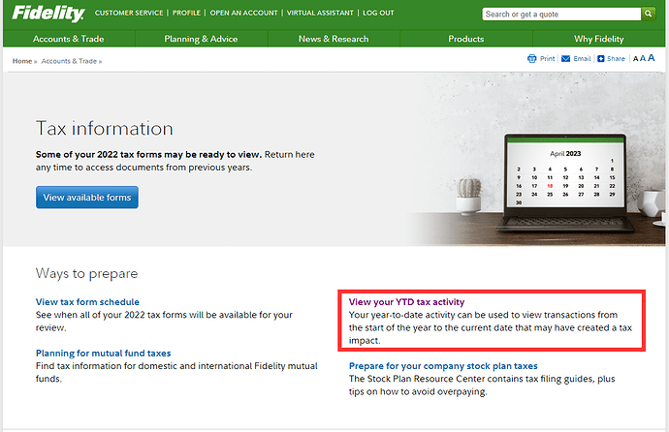Image resolution: width=669 pixels, height=432 pixels.
Task: Click Open an Account link
Action: [x=243, y=13]
